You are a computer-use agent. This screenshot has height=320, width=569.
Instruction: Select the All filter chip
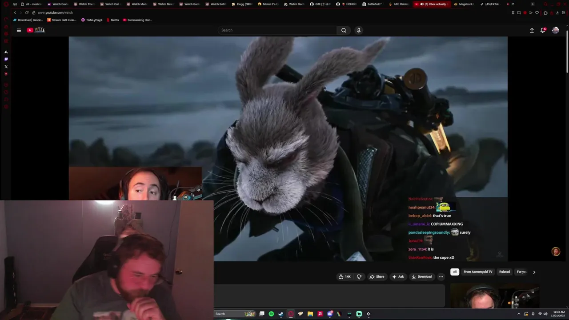click(454, 272)
